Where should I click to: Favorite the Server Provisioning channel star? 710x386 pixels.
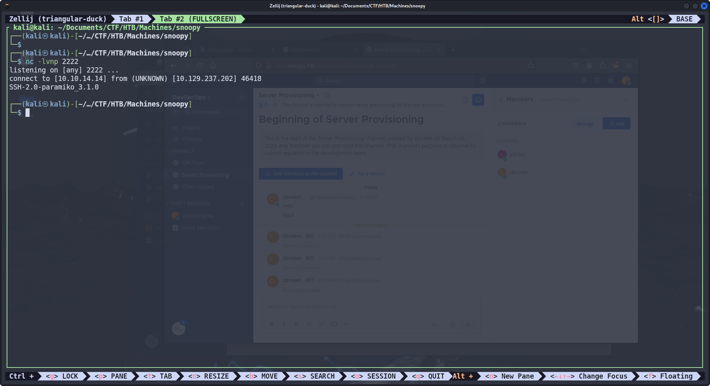tap(327, 95)
